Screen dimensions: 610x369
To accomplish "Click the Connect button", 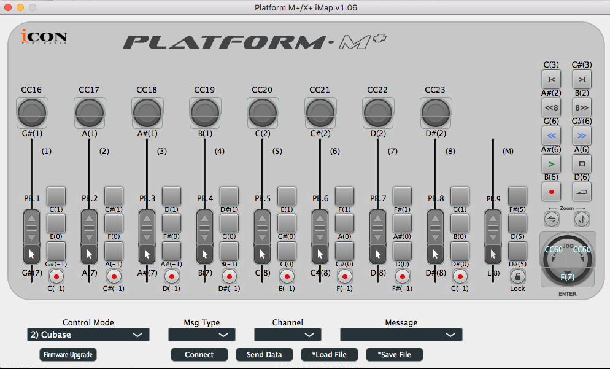I will pos(199,355).
